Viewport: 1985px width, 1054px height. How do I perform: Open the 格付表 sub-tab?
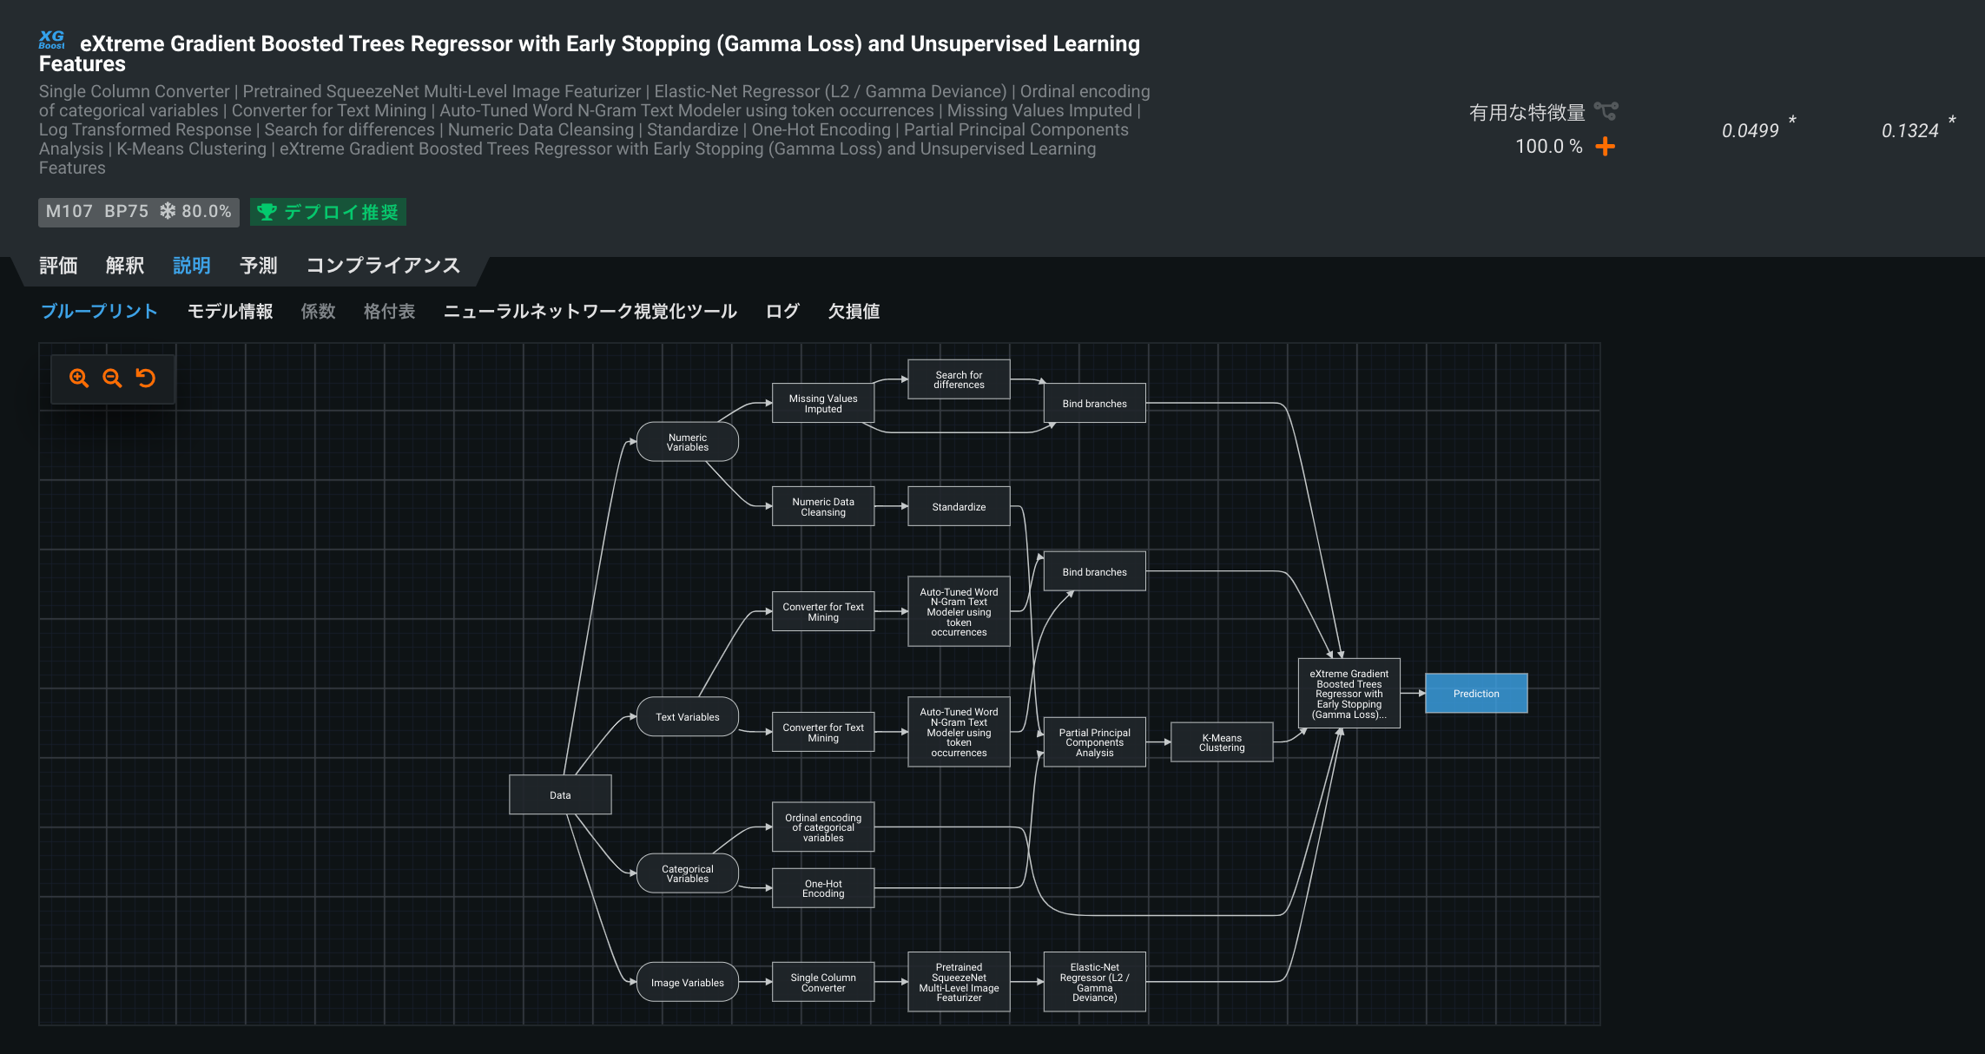(x=390, y=311)
